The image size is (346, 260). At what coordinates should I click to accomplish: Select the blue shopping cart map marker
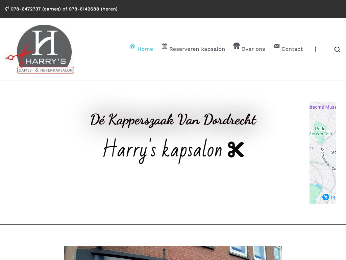[x=325, y=197]
